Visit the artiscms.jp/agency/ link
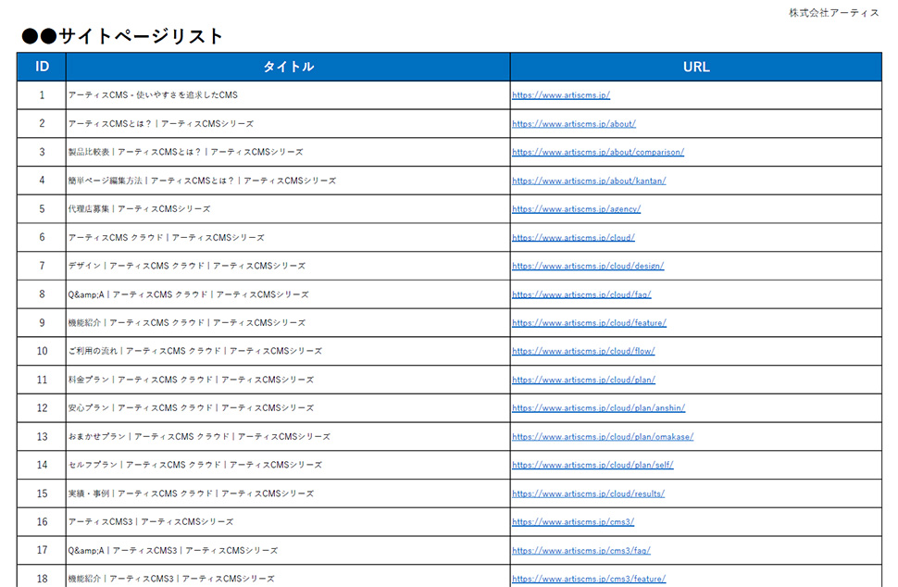This screenshot has width=898, height=587. point(576,209)
